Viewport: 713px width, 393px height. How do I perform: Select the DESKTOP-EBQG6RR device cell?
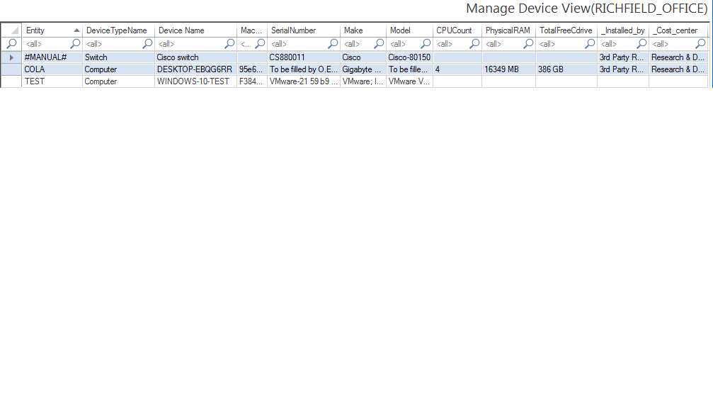(195, 69)
